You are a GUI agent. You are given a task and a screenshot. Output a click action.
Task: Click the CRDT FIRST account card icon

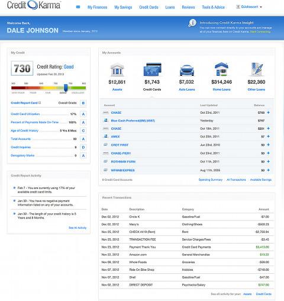point(106,145)
